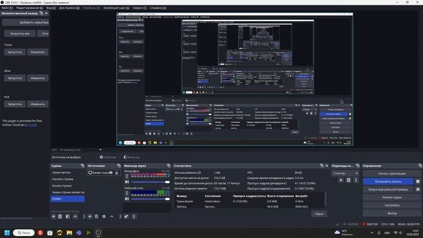This screenshot has width=423, height=238.
Task: Open the Док-панели menu
Action: [x=69, y=8]
